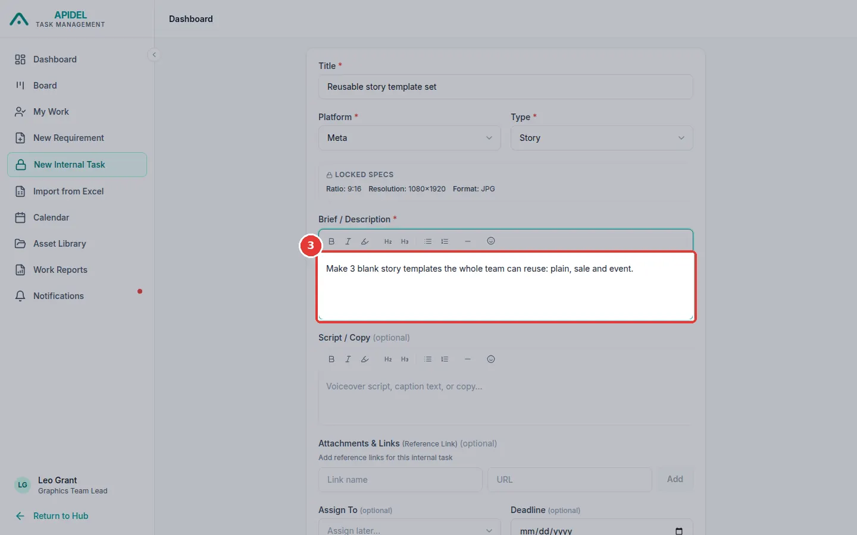The image size is (857, 535).
Task: Open emoji picker in Script / Copy toolbar
Action: 491,359
